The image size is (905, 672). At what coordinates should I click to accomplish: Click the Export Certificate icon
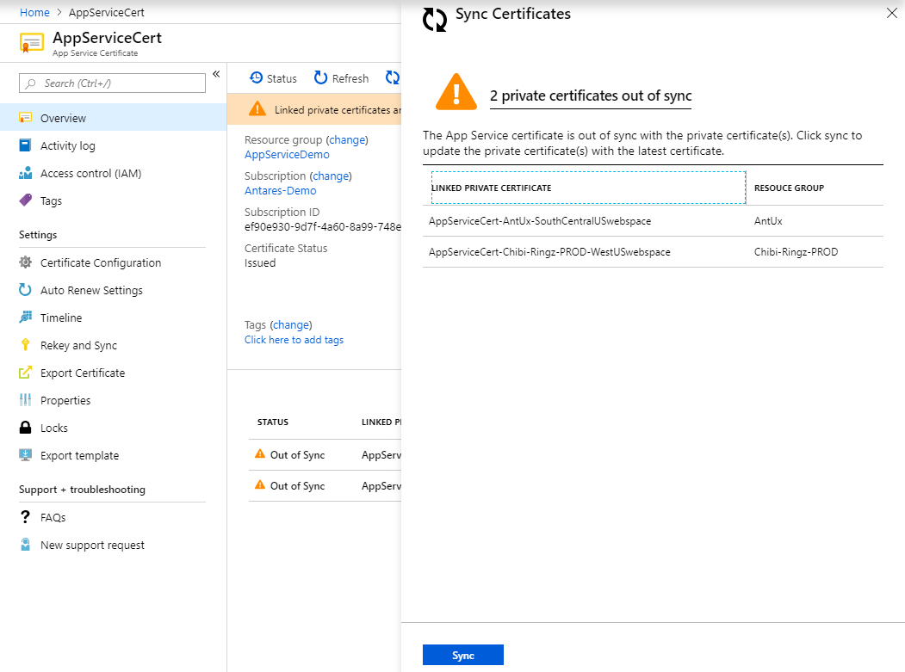point(25,373)
